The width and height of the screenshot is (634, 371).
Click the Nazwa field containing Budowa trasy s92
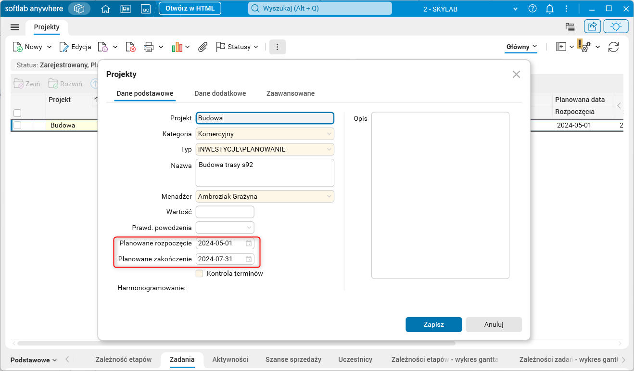tap(265, 173)
